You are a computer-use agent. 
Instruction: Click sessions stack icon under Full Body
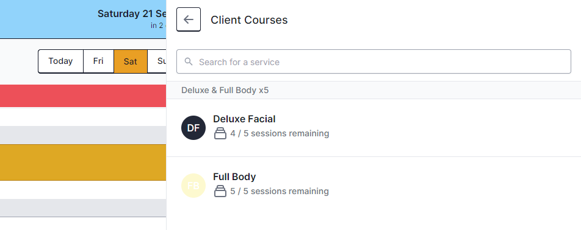pos(220,191)
